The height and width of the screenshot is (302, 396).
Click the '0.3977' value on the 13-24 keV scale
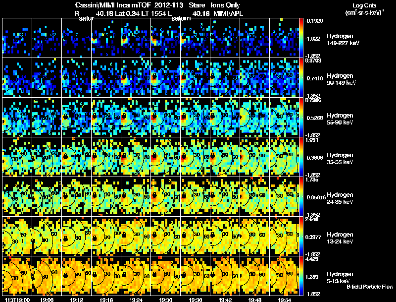313,237
